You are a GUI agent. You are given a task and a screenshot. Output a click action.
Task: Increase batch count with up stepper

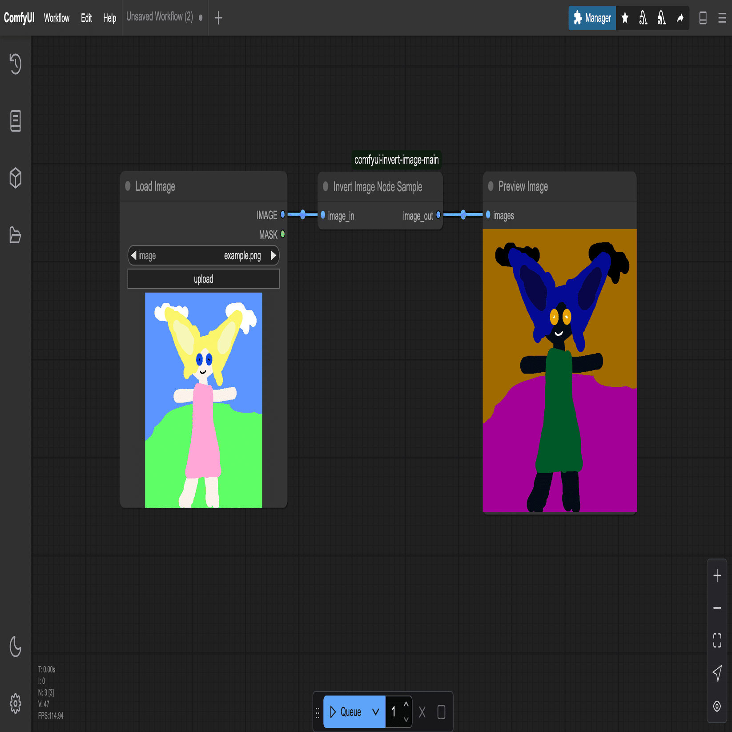[406, 704]
